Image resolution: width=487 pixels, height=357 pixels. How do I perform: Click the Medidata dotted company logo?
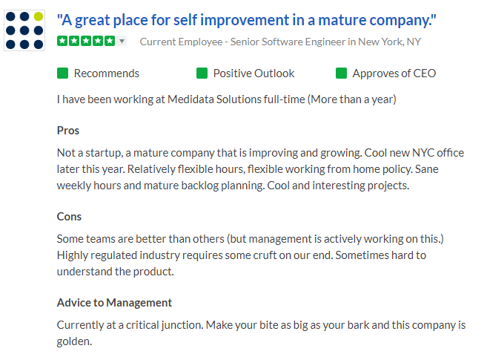pyautogui.click(x=24, y=30)
